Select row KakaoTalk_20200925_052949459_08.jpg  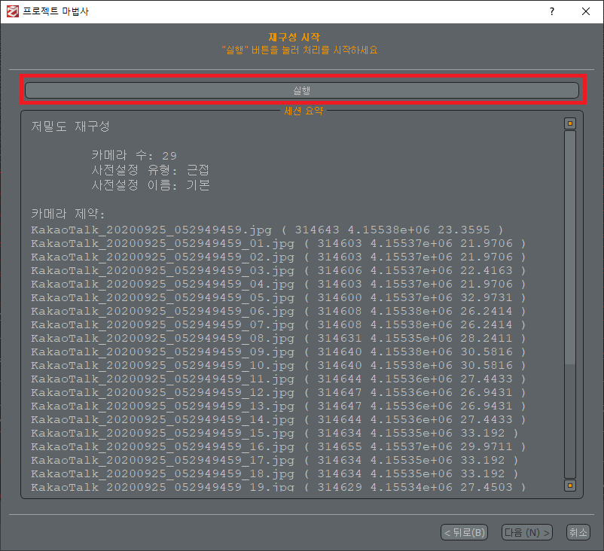[278, 339]
